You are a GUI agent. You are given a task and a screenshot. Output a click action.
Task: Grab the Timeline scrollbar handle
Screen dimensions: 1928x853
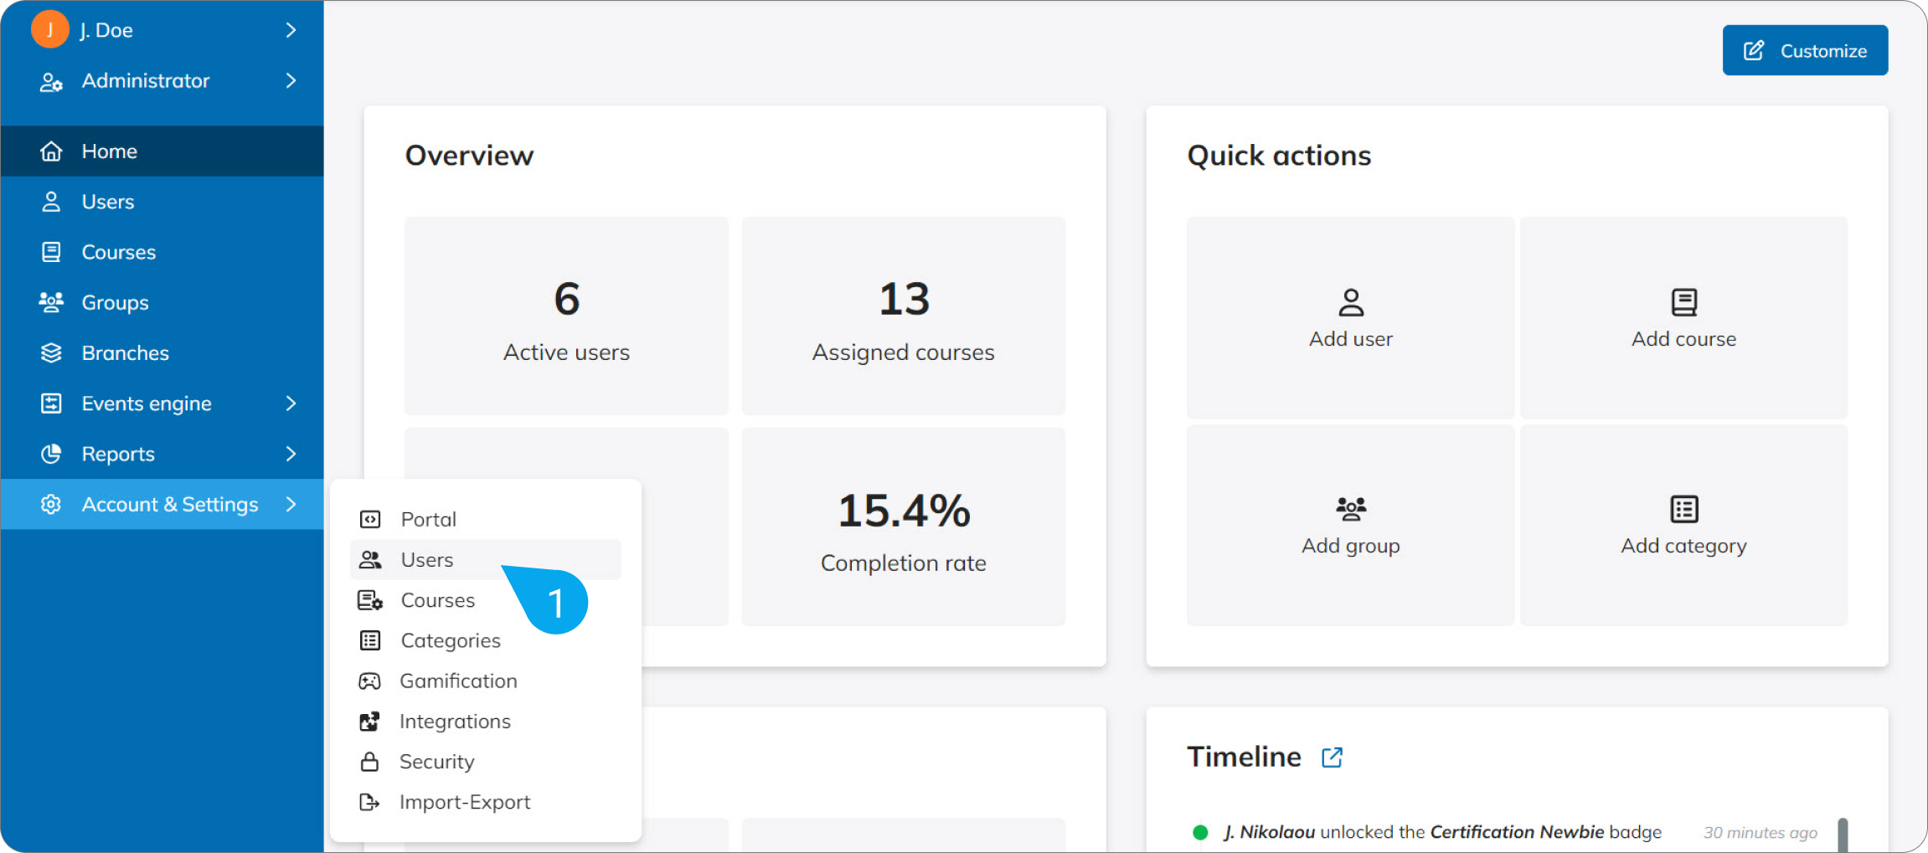click(x=1843, y=835)
